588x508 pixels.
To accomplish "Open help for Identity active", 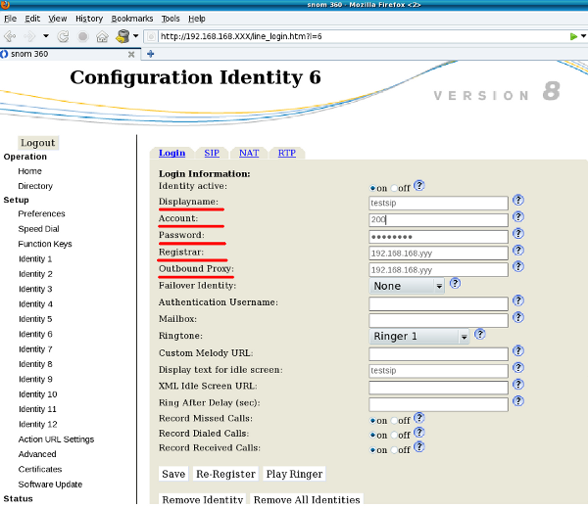I will (419, 185).
